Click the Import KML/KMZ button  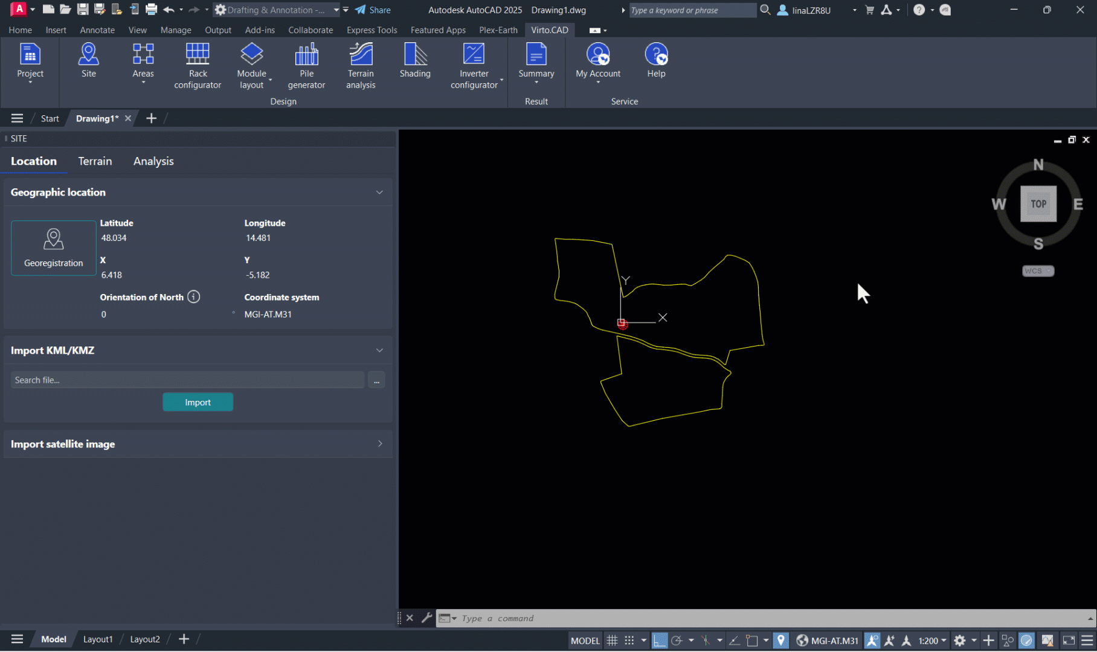click(198, 402)
